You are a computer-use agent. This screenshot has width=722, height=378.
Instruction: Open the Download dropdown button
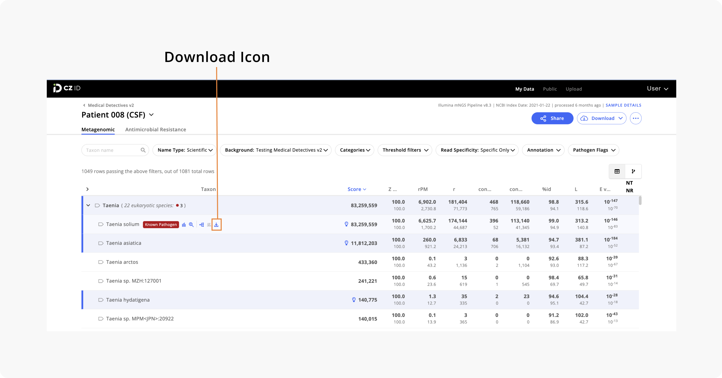click(x=601, y=118)
